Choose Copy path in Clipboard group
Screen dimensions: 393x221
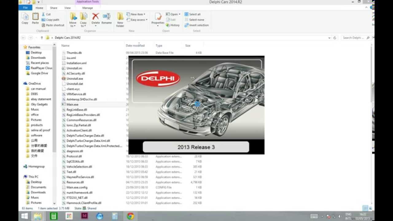point(50,20)
